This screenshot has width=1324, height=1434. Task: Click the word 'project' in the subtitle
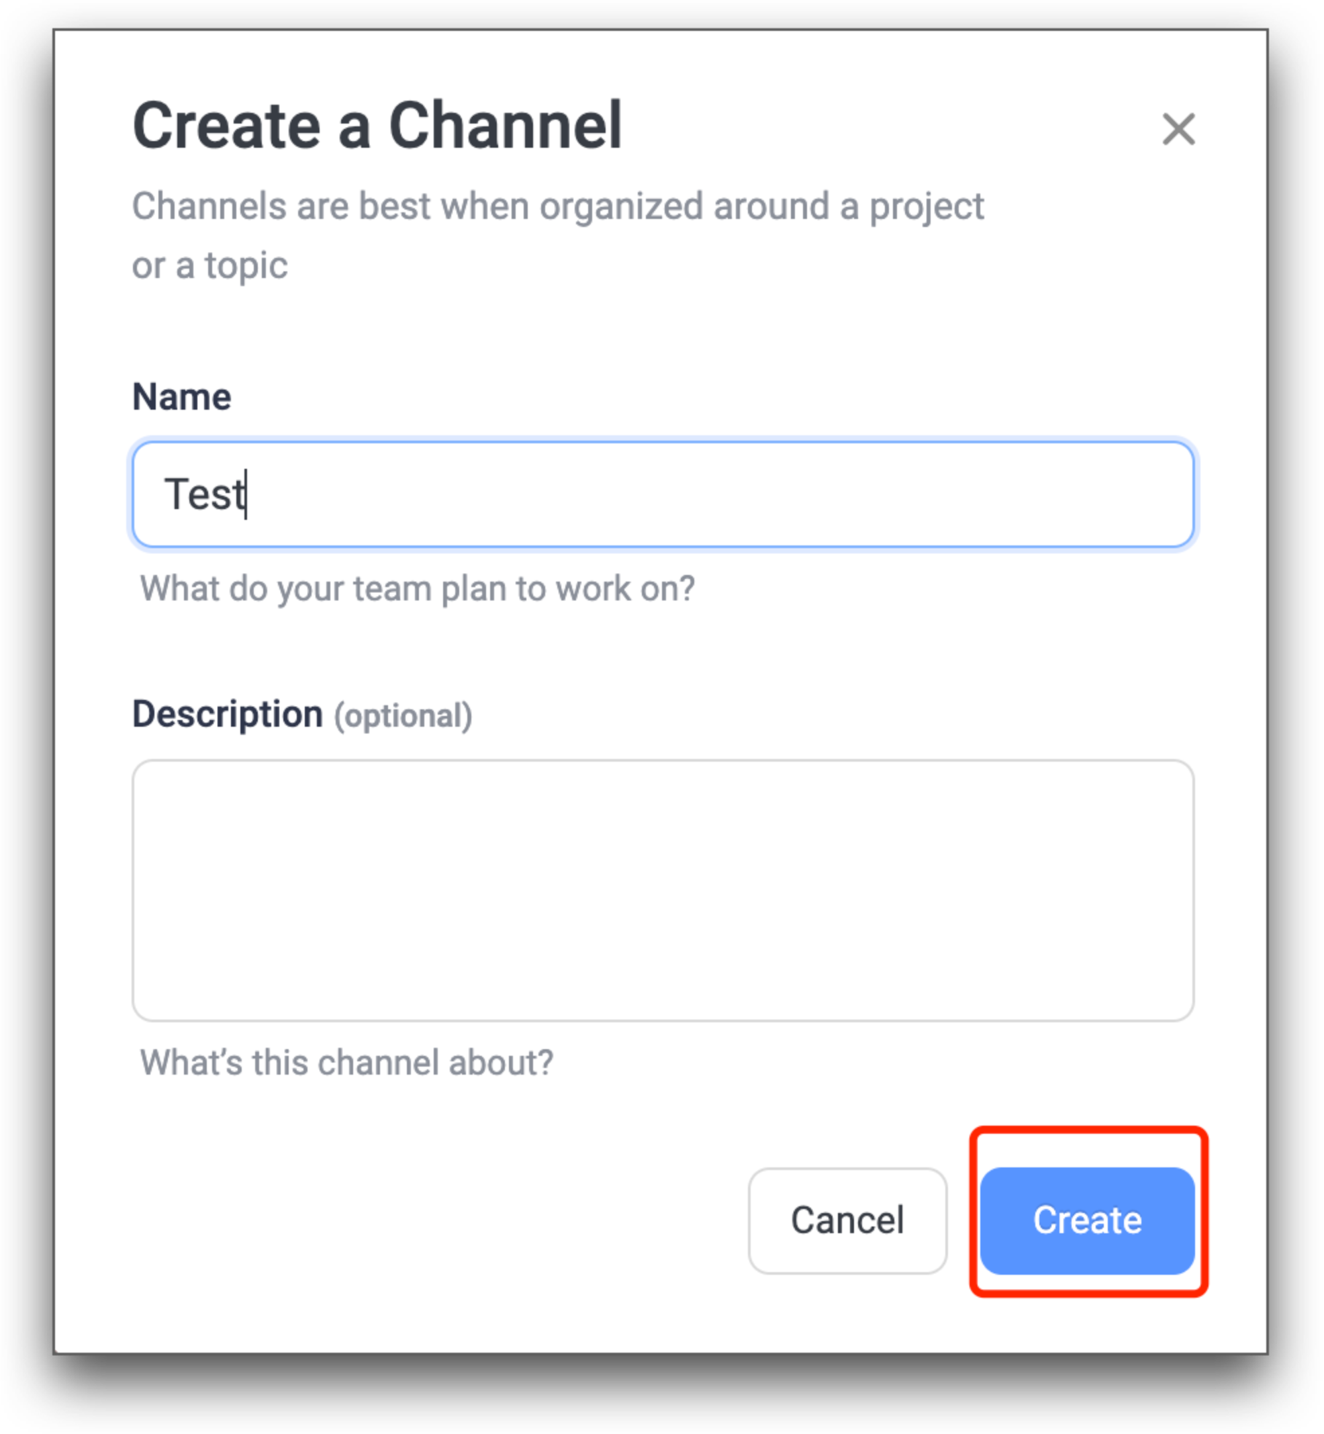(927, 208)
